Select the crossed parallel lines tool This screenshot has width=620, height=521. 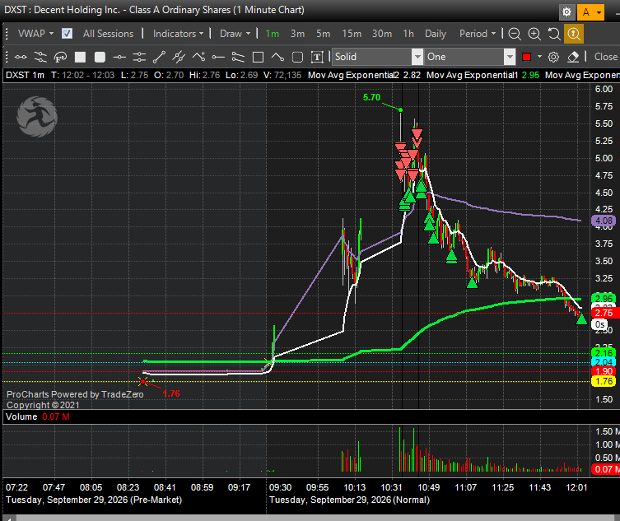[179, 58]
